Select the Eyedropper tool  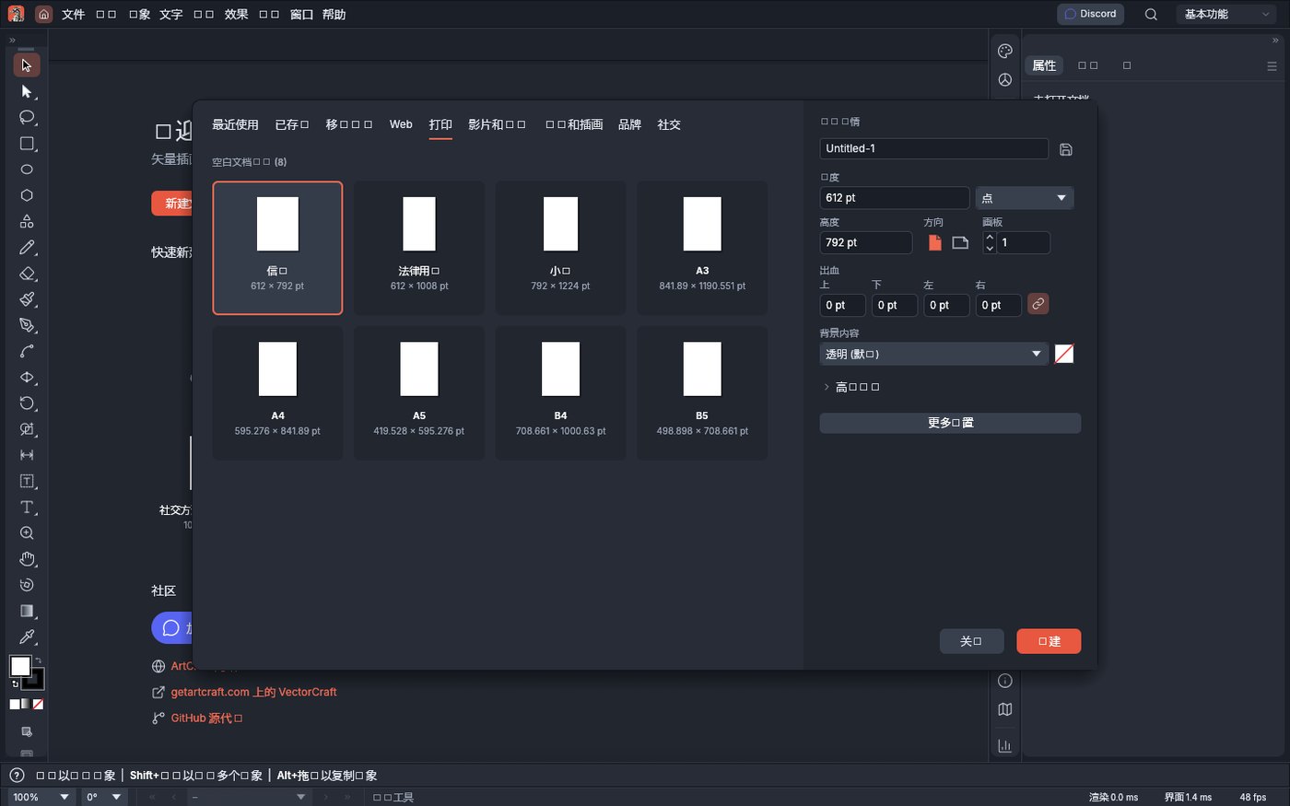tap(27, 637)
